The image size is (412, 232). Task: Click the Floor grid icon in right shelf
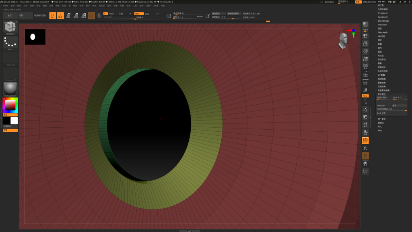coord(365,75)
